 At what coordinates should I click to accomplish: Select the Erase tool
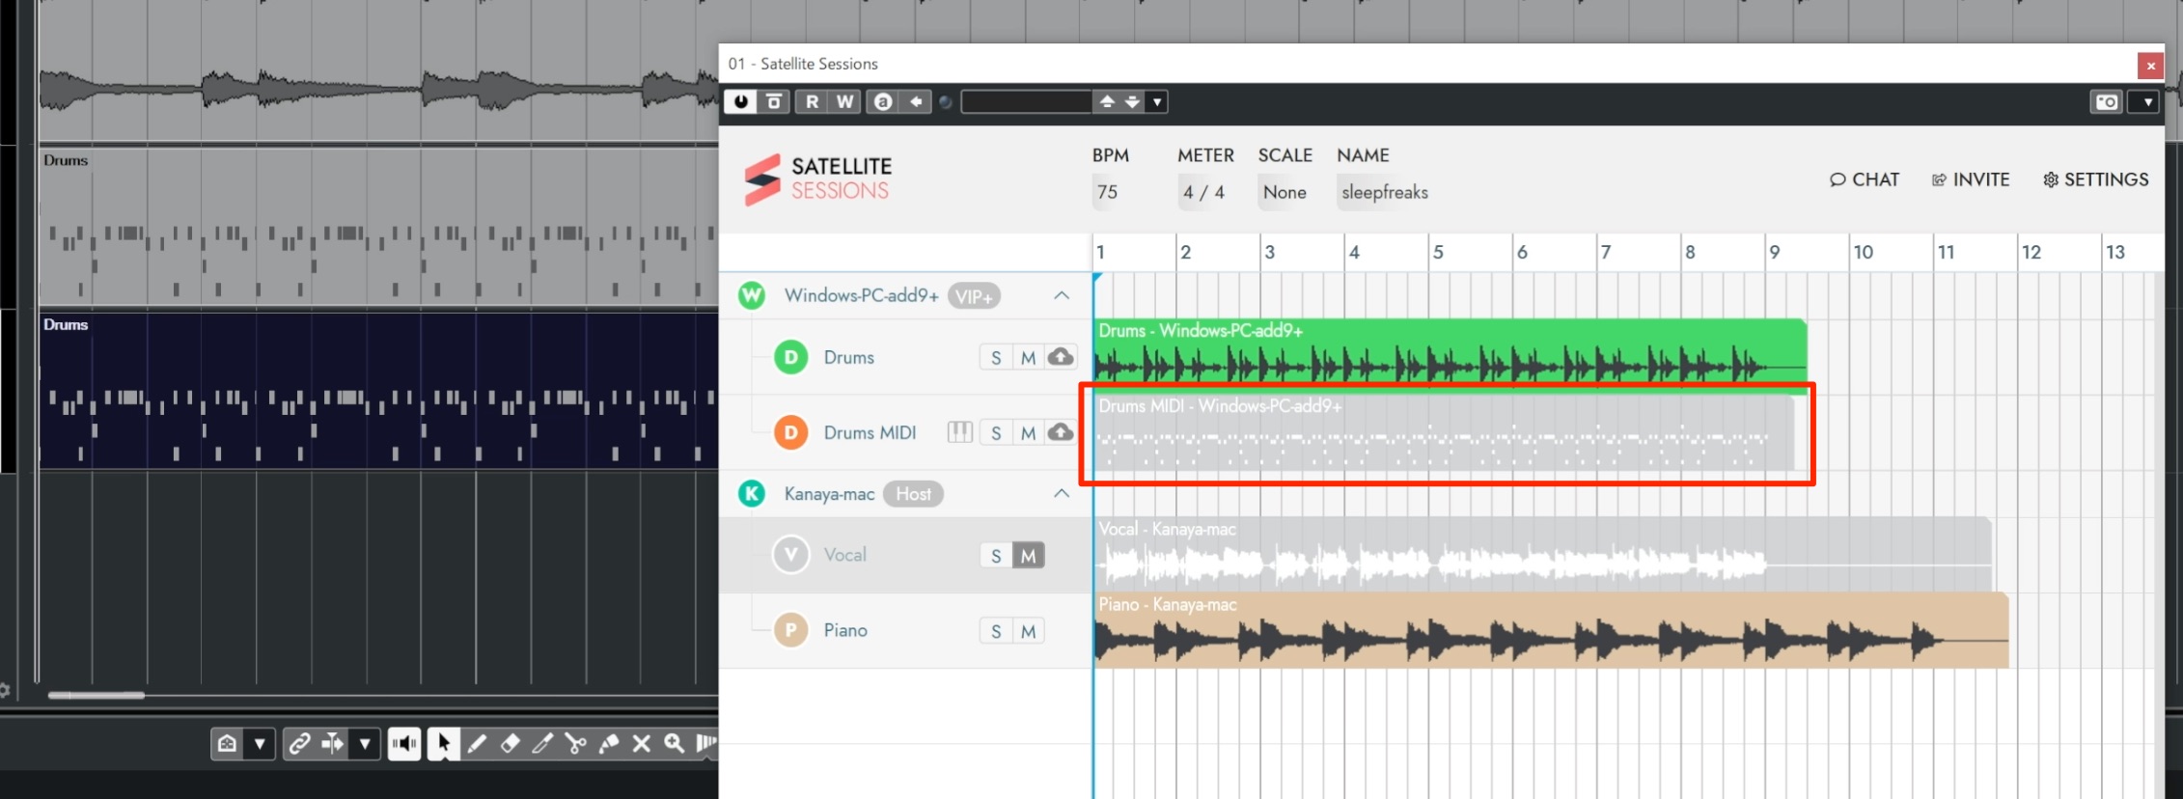pyautogui.click(x=510, y=743)
